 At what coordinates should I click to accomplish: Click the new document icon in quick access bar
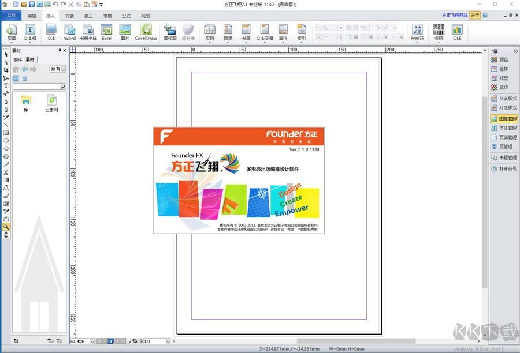coord(16,4)
